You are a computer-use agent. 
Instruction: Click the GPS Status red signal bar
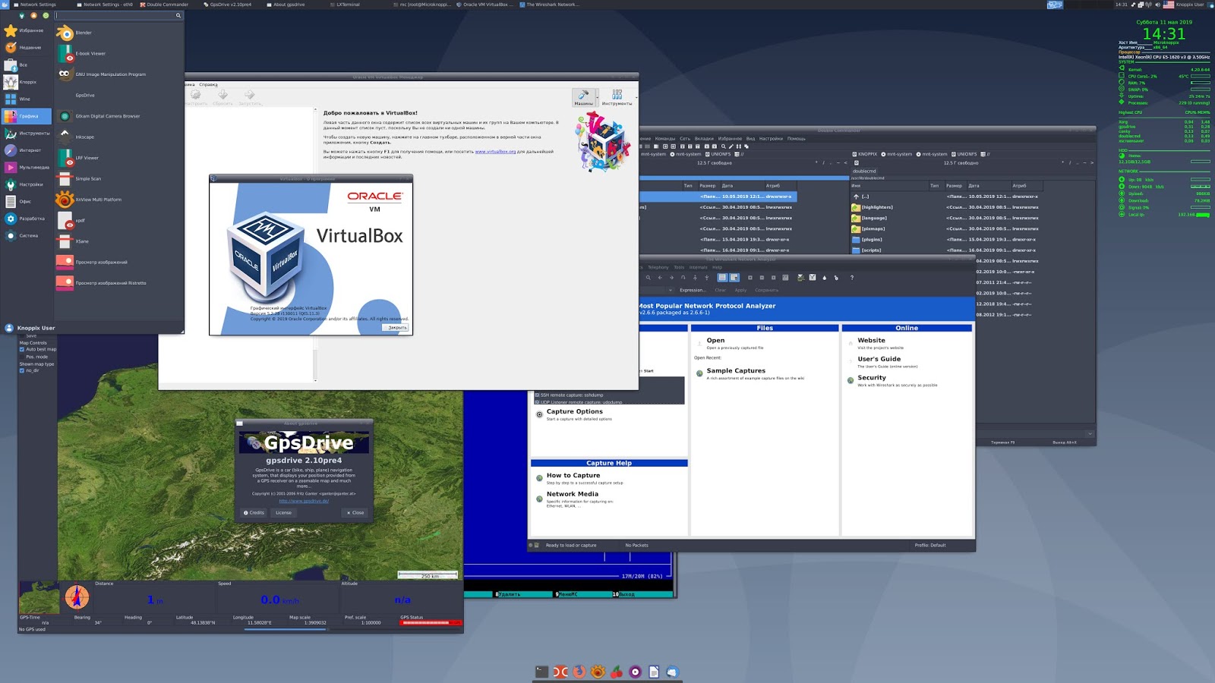pyautogui.click(x=431, y=623)
